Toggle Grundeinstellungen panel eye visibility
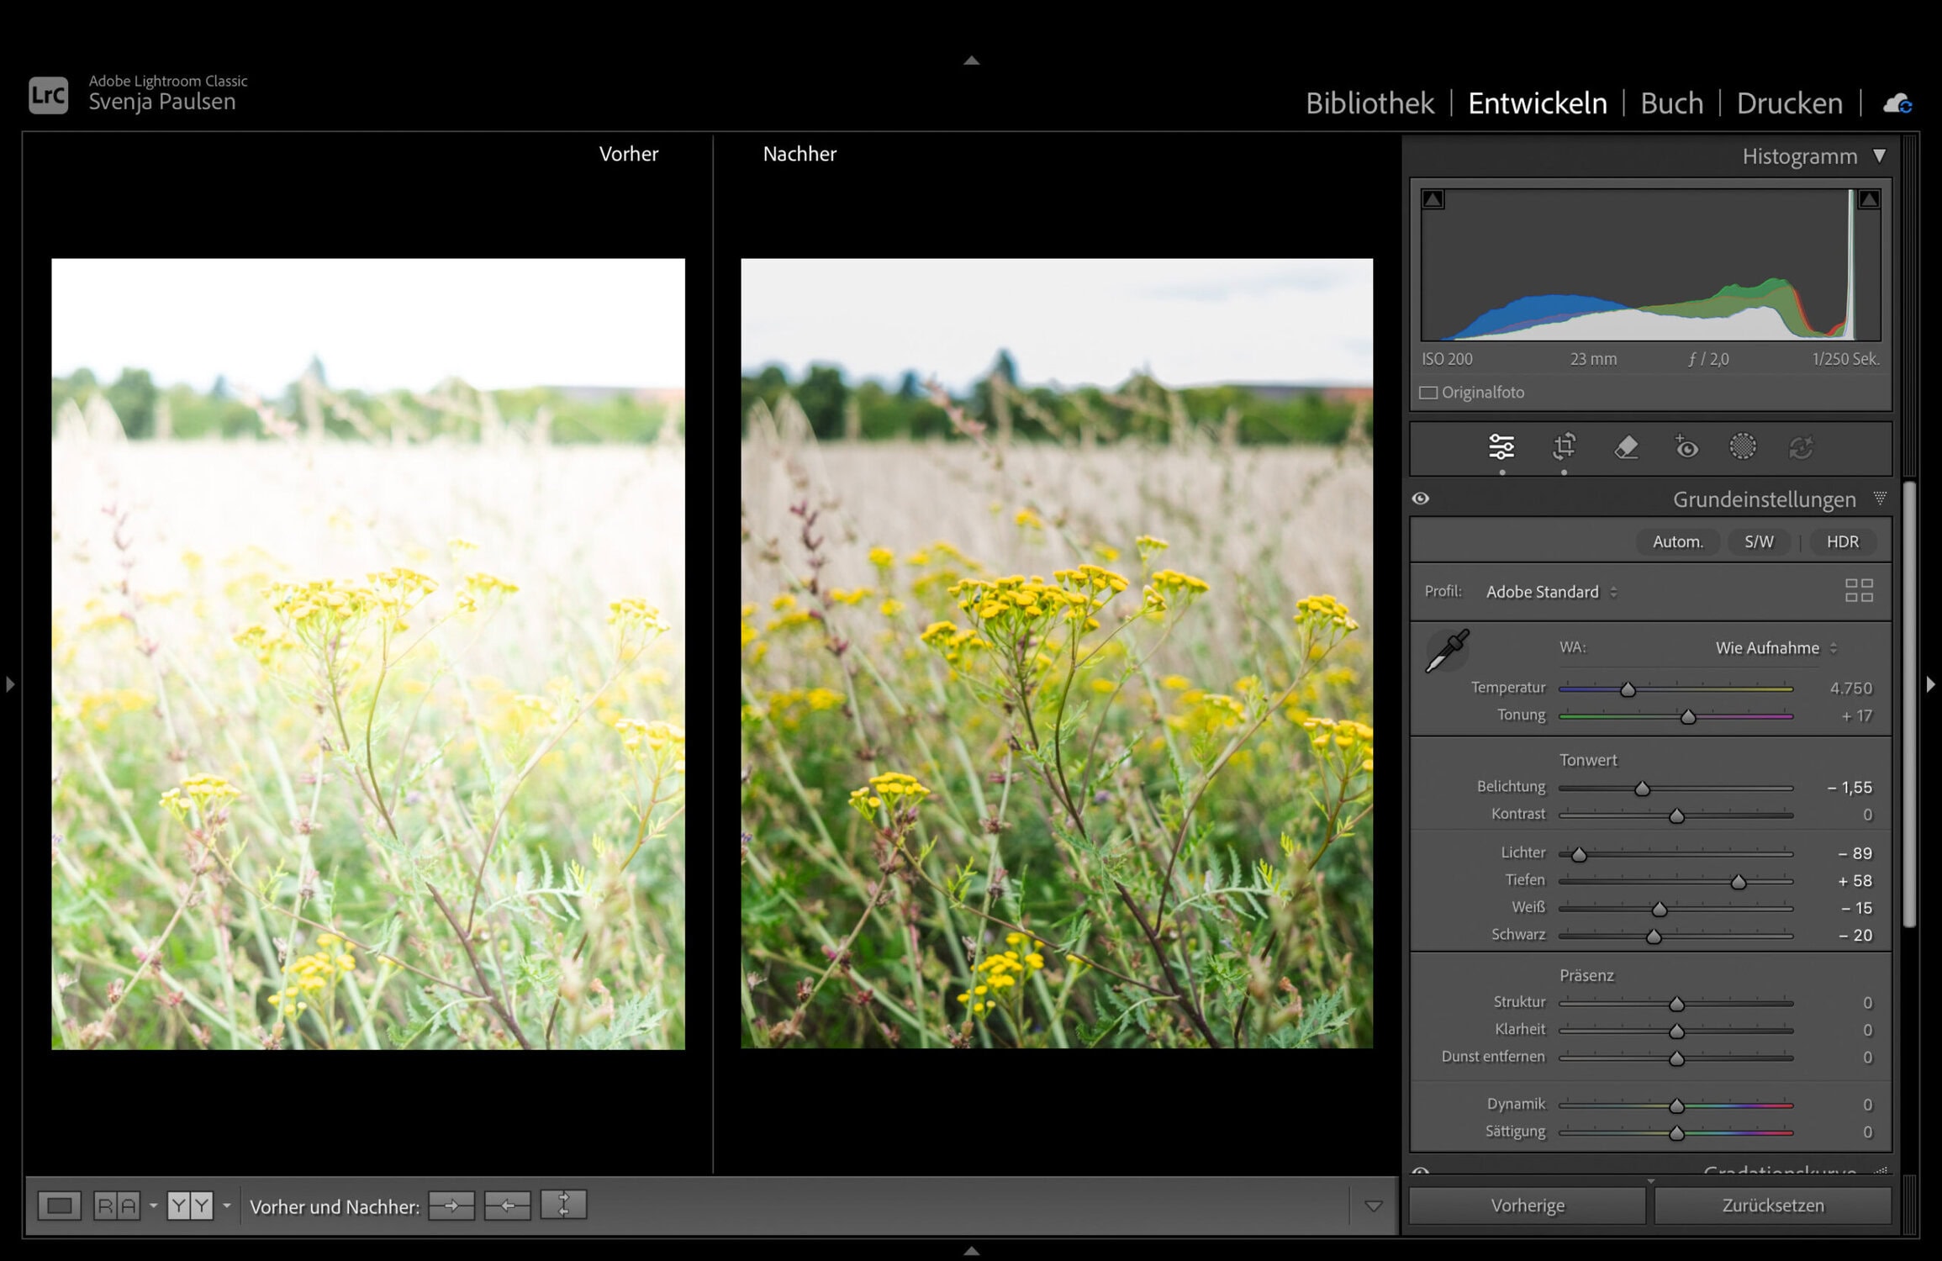This screenshot has height=1261, width=1942. 1421,499
